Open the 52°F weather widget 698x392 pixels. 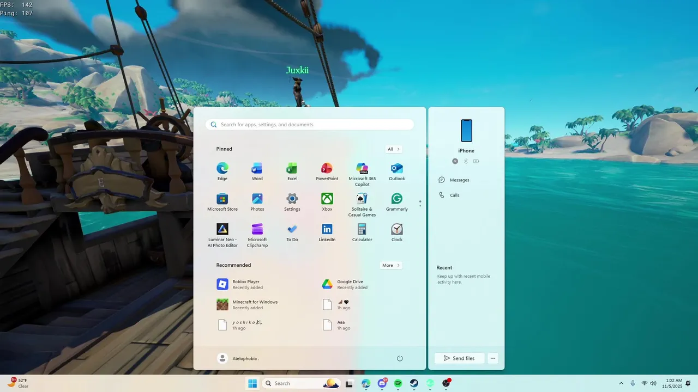tap(17, 383)
